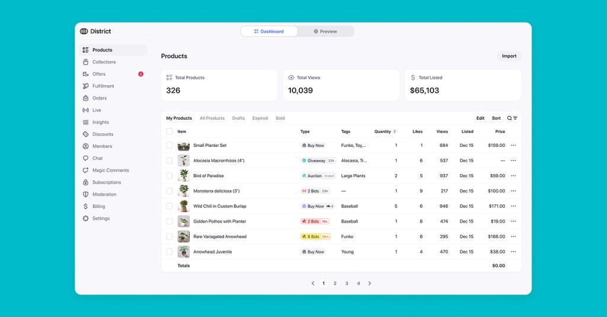Check the Wild Chili in Custom Burlap checkbox

(x=169, y=206)
